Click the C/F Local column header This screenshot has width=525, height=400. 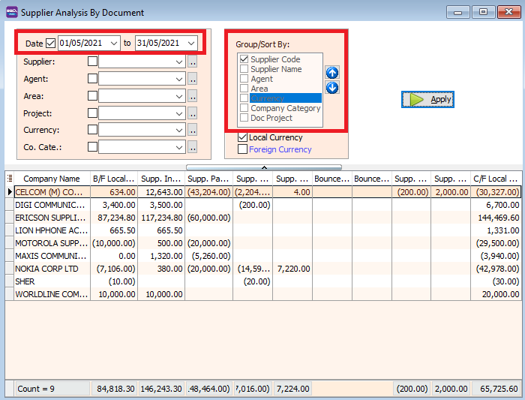[x=495, y=179]
